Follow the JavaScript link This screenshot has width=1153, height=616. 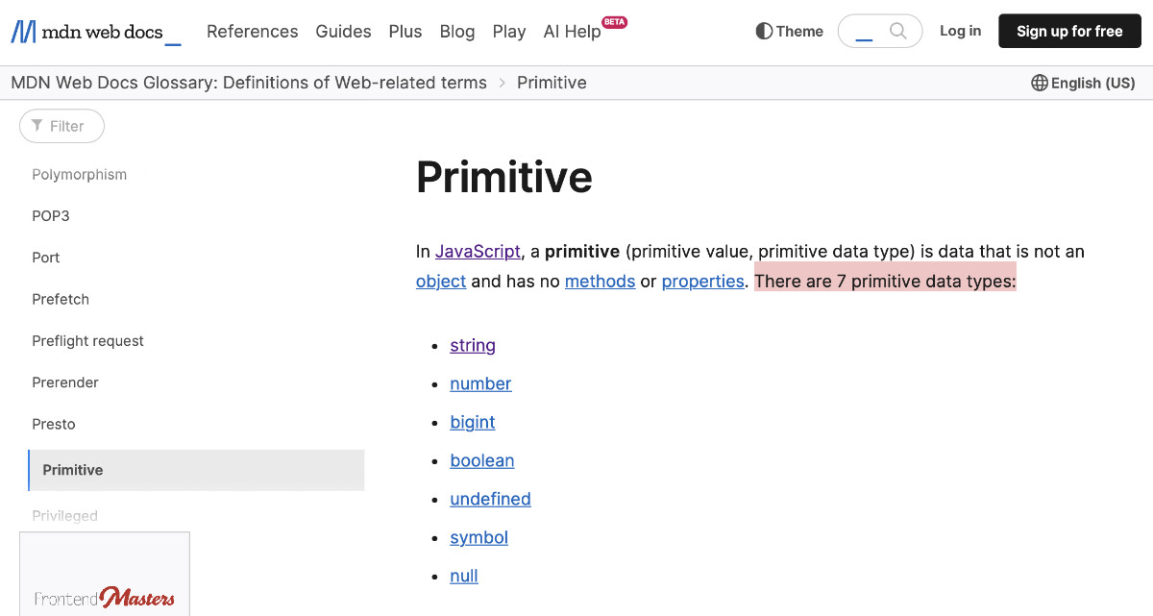[x=478, y=252]
